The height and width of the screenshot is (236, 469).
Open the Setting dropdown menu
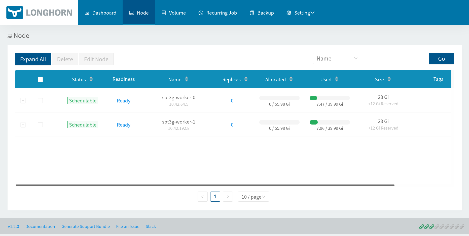pyautogui.click(x=301, y=13)
